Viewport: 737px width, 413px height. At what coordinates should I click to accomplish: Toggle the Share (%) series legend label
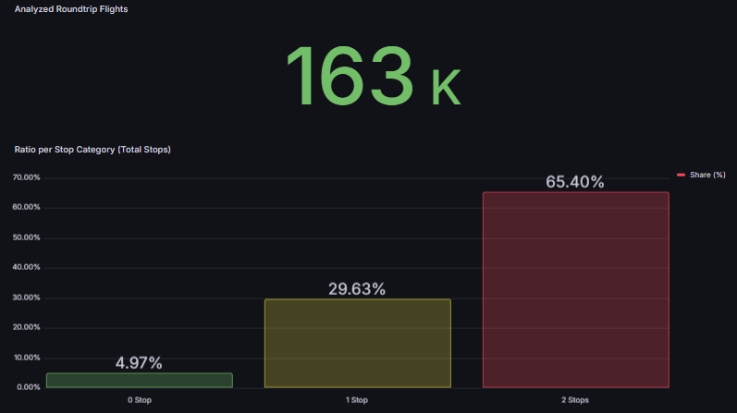click(x=707, y=175)
